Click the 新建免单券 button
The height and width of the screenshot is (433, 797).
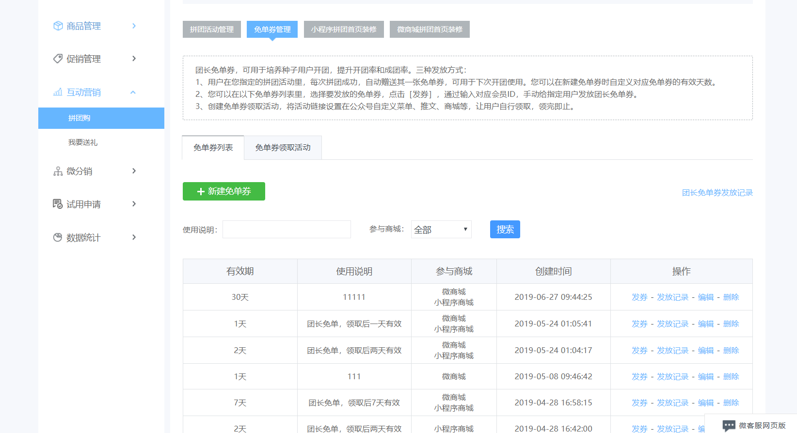point(224,191)
